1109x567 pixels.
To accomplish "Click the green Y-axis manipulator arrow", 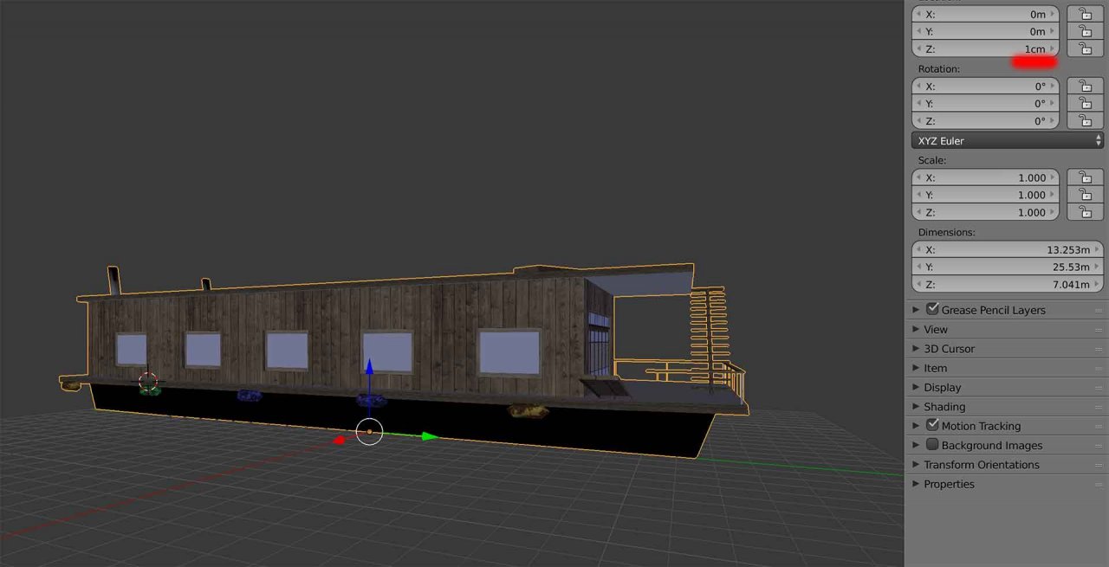I will point(429,436).
